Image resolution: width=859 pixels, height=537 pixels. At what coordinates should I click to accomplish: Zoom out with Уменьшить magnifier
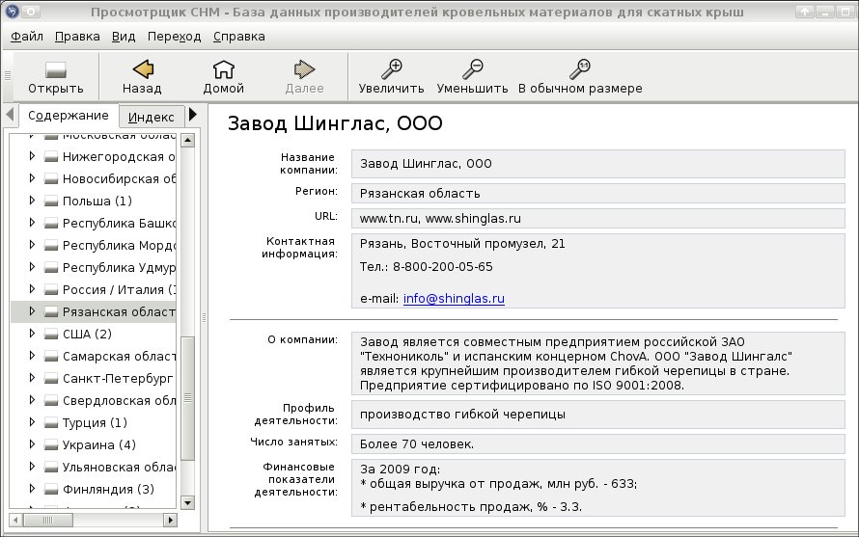point(472,69)
